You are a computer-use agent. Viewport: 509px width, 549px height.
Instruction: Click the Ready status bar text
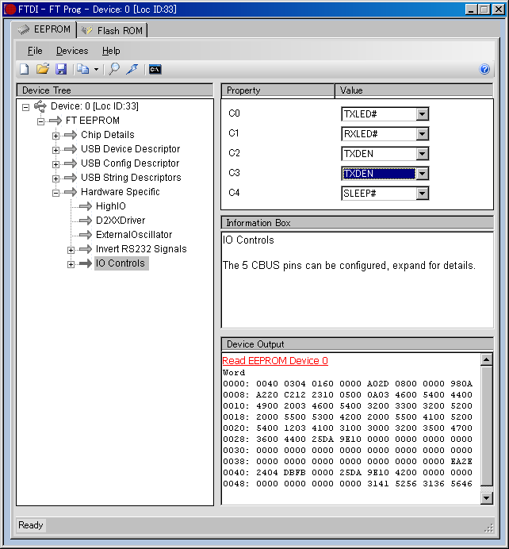[31, 525]
